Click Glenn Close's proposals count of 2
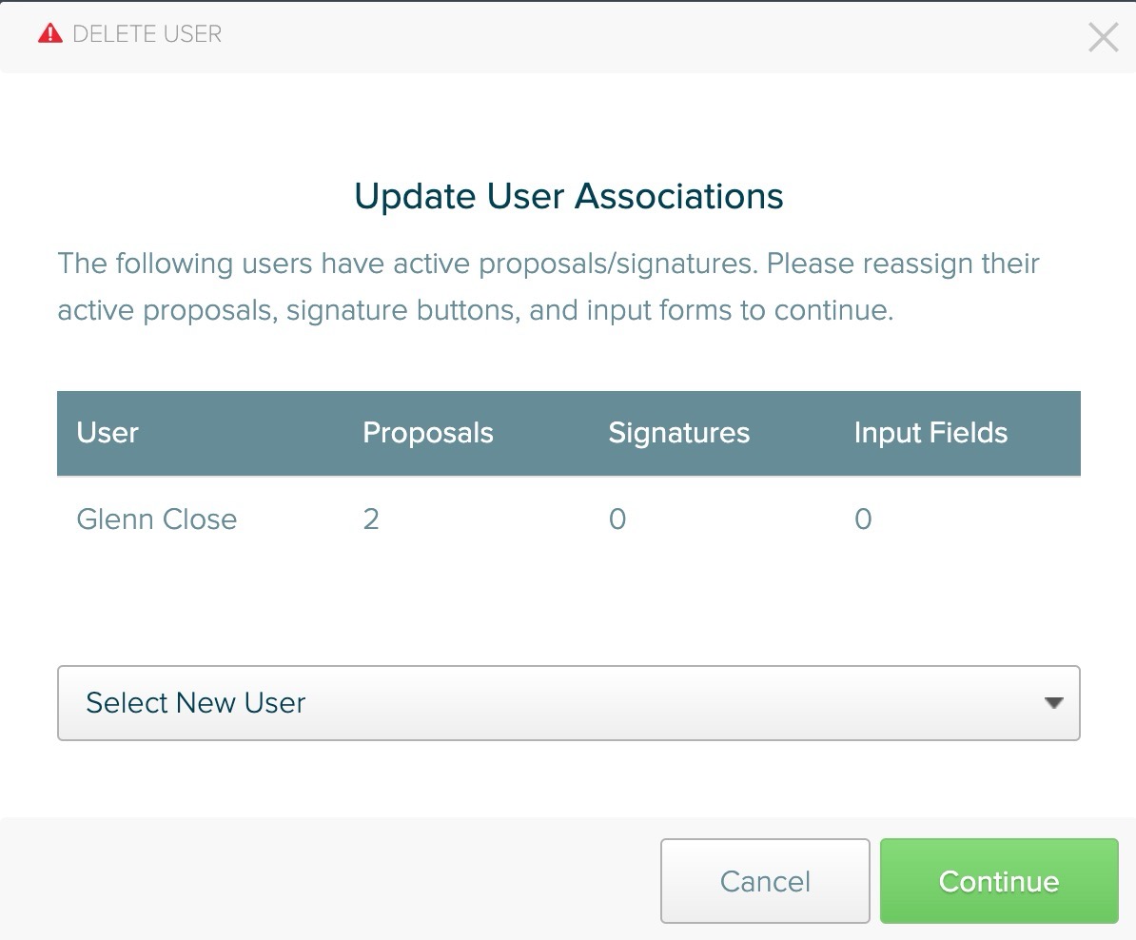Screen dimensions: 1136x940 (x=371, y=519)
